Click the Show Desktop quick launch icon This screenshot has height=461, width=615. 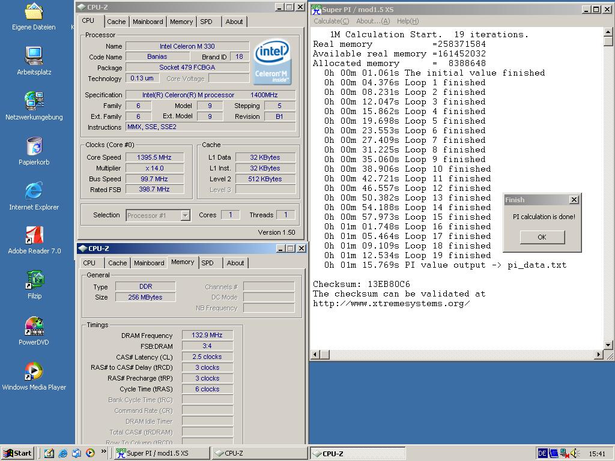tap(49, 453)
